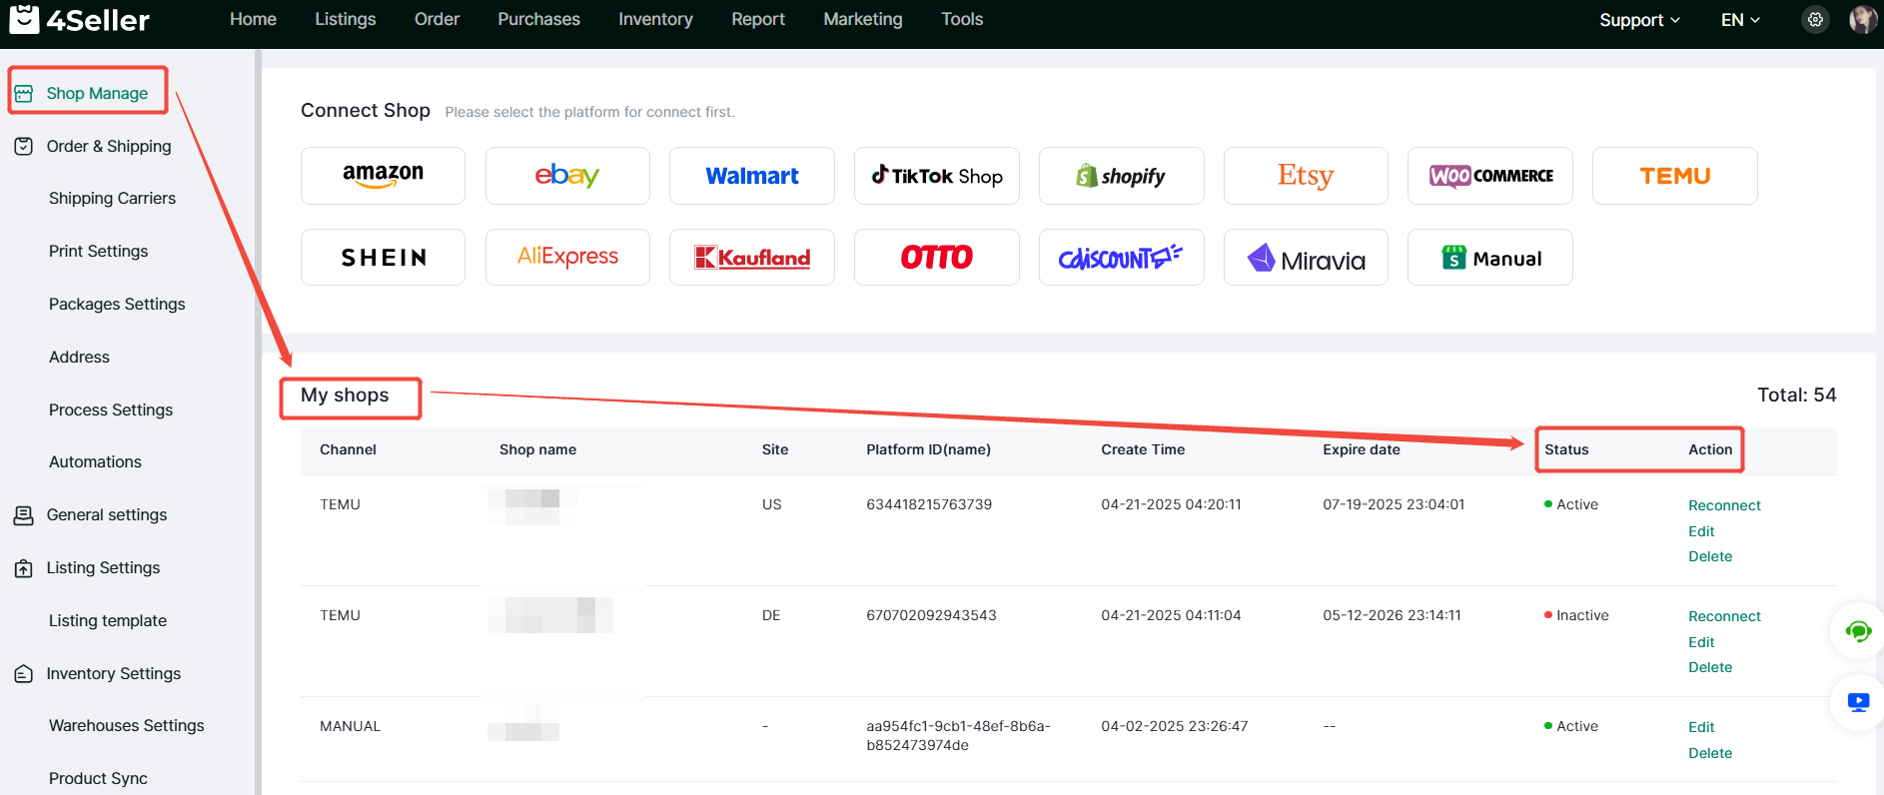The height and width of the screenshot is (795, 1884).
Task: Open Order & Shipping section
Action: click(109, 146)
